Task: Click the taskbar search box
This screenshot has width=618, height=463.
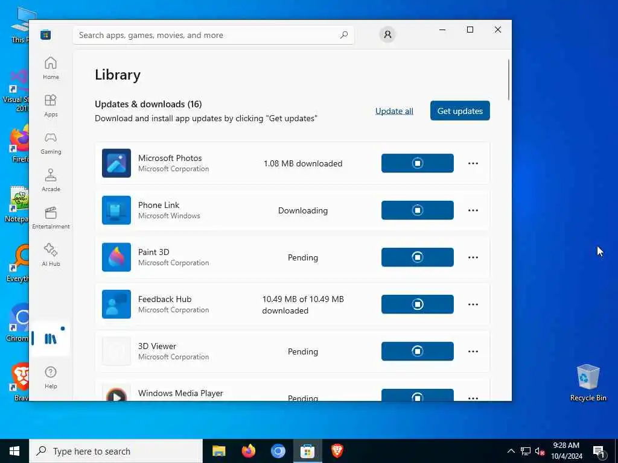Action: tap(116, 451)
